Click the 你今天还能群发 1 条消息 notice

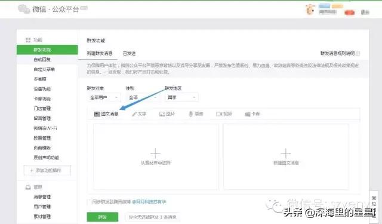pos(153,217)
